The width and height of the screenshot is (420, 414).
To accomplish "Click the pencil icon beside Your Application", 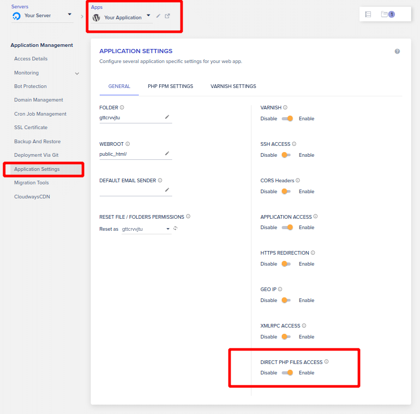I will [158, 16].
